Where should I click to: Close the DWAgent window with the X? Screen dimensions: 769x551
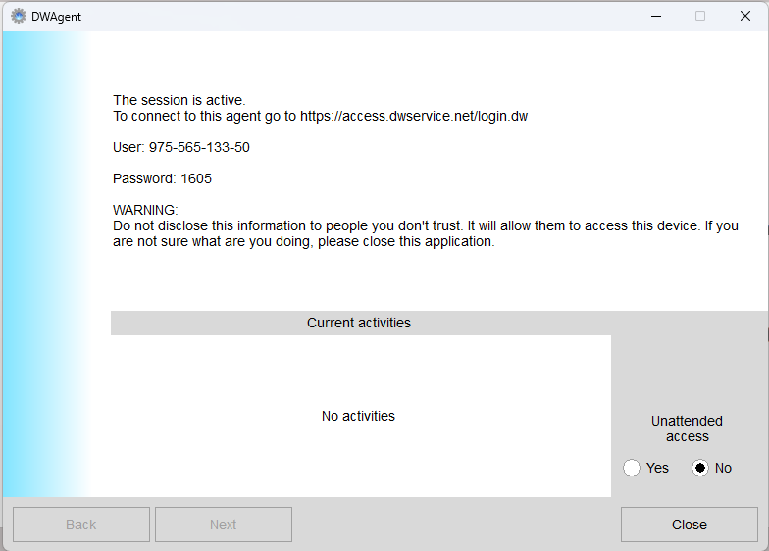pyautogui.click(x=745, y=16)
